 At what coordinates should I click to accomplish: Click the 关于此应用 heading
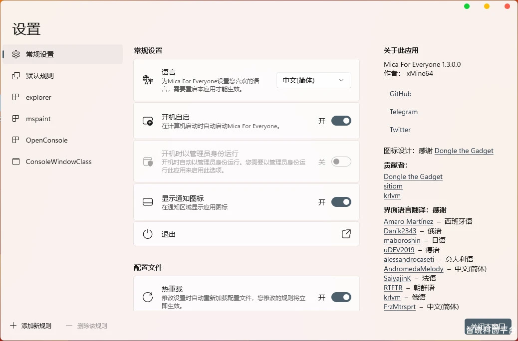point(401,50)
